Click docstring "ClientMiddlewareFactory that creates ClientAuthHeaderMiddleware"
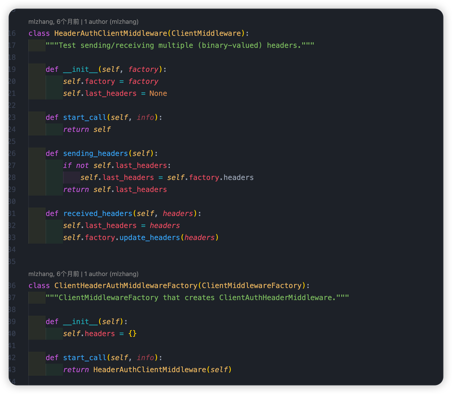Screen dimensions: 452x394 tap(197, 298)
